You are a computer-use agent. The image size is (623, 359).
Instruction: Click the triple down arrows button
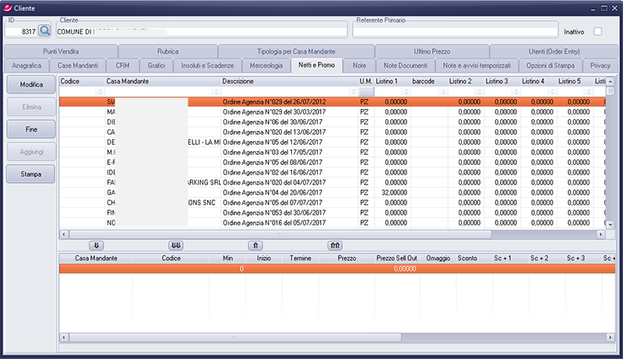tap(177, 245)
